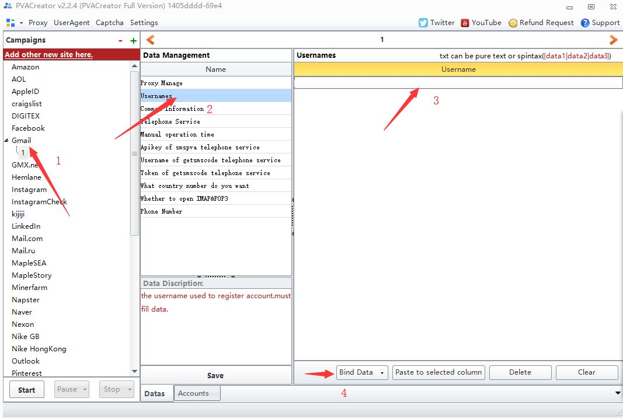
Task: Click the Start button
Action: click(x=26, y=390)
